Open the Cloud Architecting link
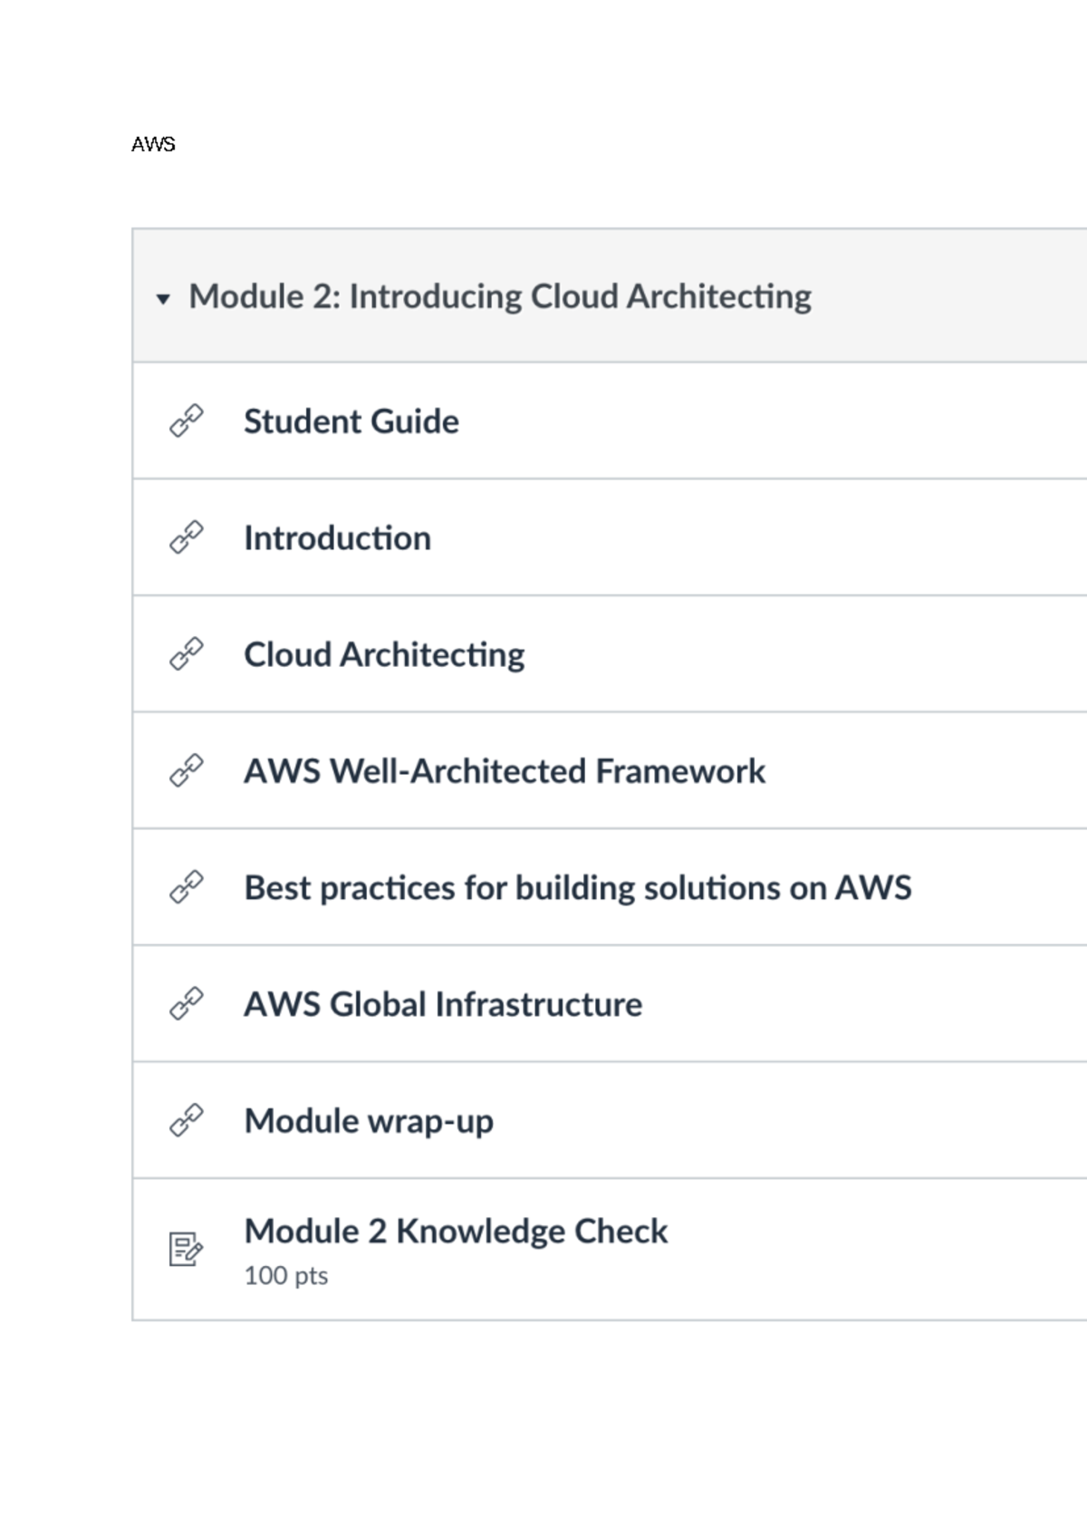Viewport: 1087px width, 1537px height. point(384,655)
